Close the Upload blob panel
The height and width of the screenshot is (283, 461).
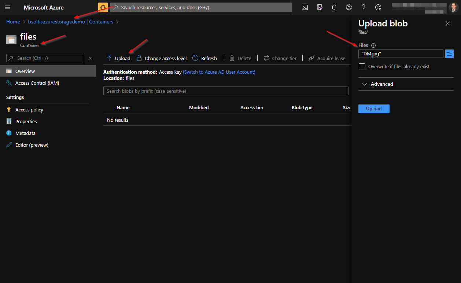pyautogui.click(x=447, y=23)
